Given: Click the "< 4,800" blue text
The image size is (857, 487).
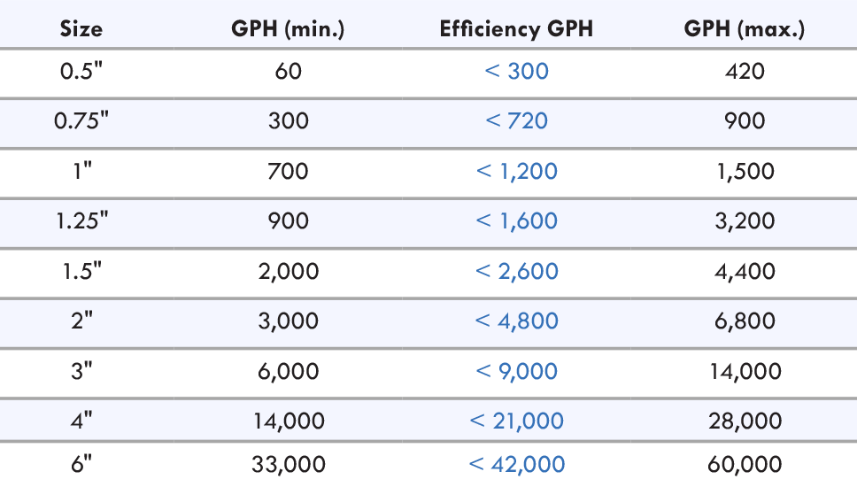Looking at the screenshot, I should point(517,320).
